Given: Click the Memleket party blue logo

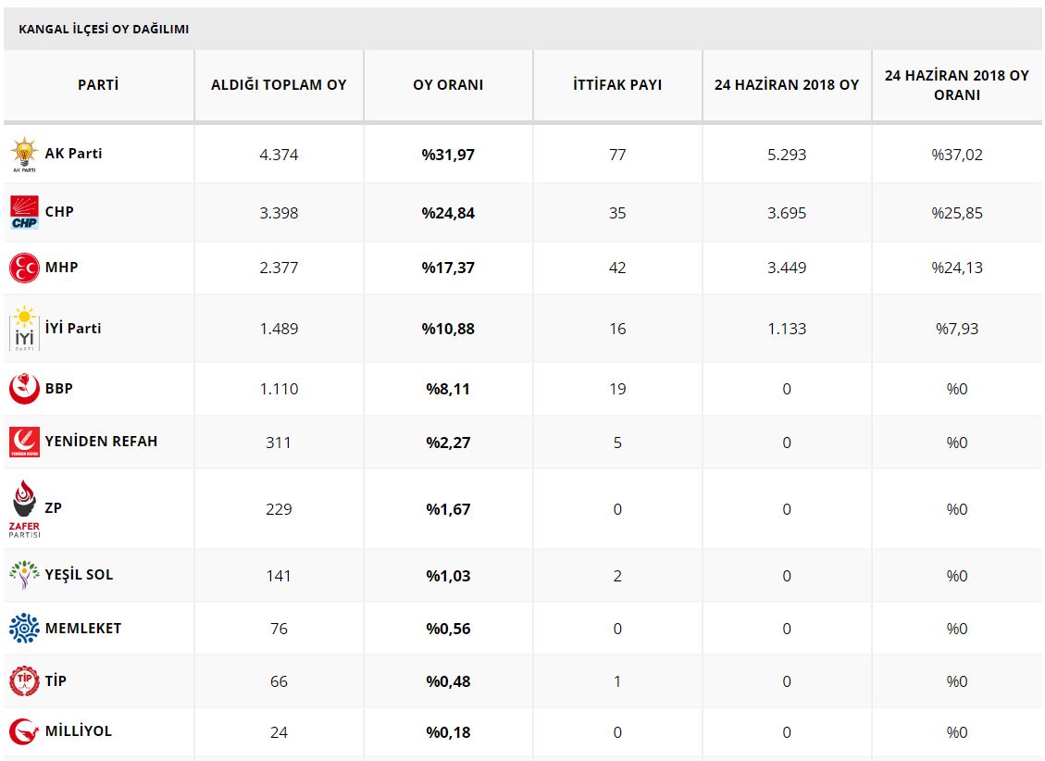Looking at the screenshot, I should coord(24,629).
